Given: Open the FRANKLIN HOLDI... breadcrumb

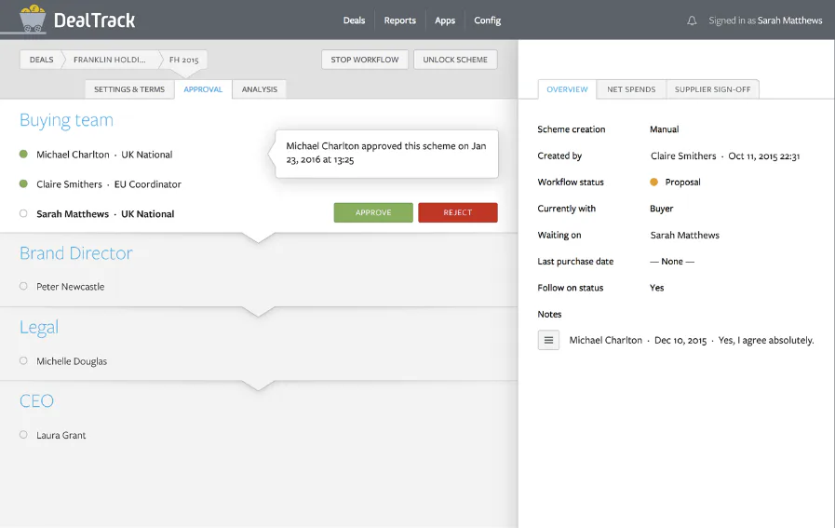Looking at the screenshot, I should click(x=110, y=60).
